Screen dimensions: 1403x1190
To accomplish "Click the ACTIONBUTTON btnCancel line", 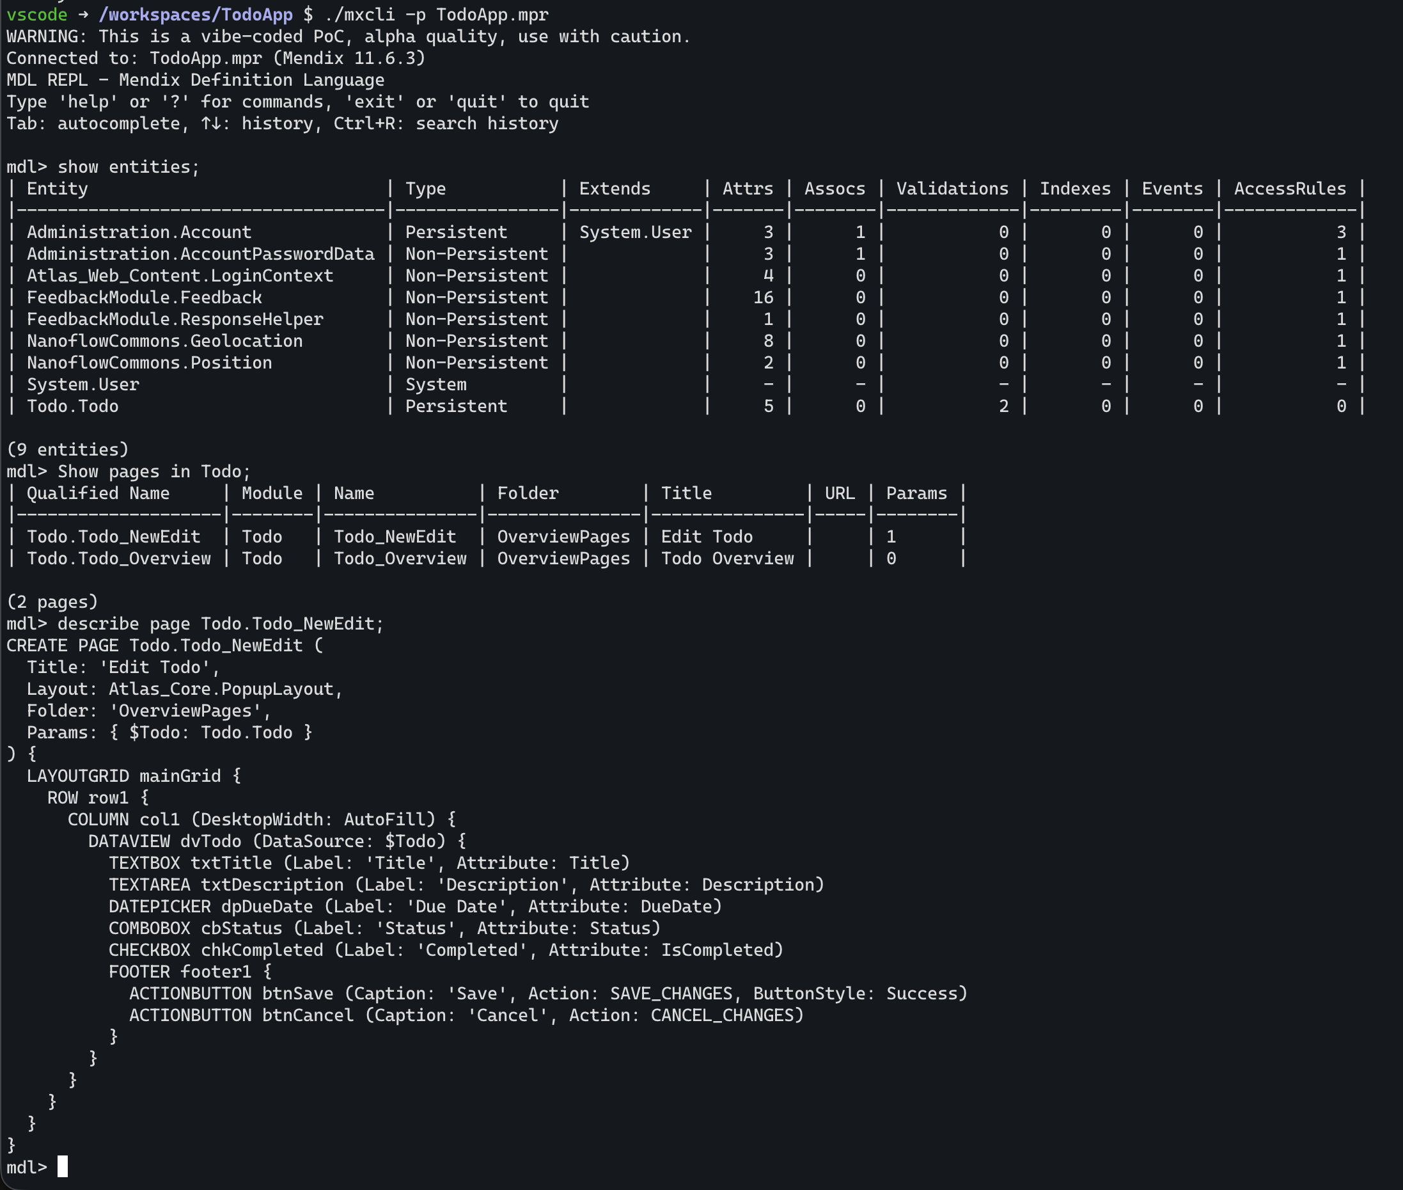I will pos(467,1015).
